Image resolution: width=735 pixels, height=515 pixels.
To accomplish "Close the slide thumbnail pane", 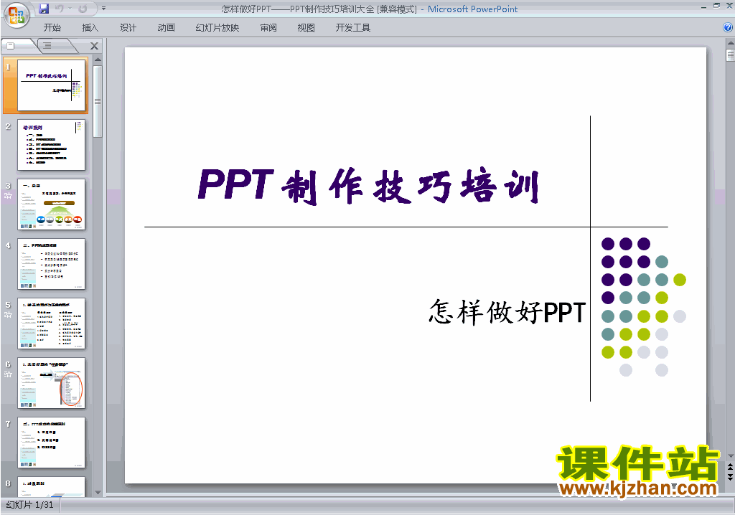I will click(x=94, y=46).
